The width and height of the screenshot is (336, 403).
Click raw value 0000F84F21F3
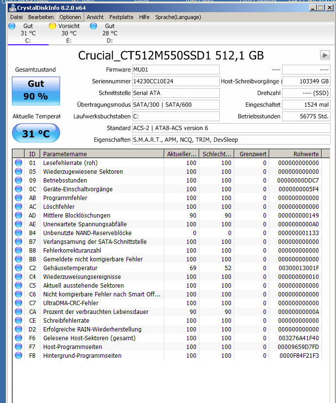pyautogui.click(x=300, y=356)
